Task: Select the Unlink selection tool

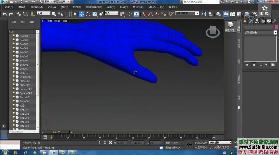Action: coord(25,14)
